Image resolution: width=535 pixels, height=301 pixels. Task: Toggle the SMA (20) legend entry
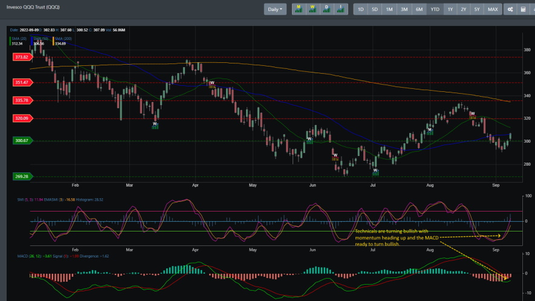19,41
